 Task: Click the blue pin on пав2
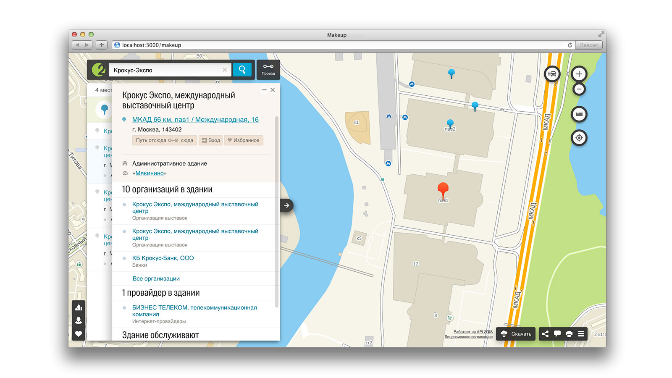pyautogui.click(x=450, y=123)
